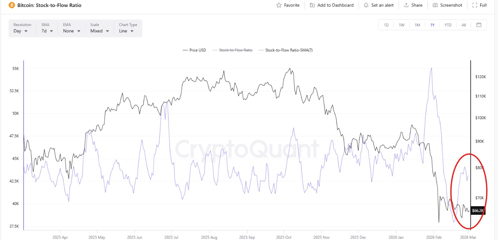Expand the SMA 7d dropdown
The height and width of the screenshot is (240, 498).
tap(47, 31)
